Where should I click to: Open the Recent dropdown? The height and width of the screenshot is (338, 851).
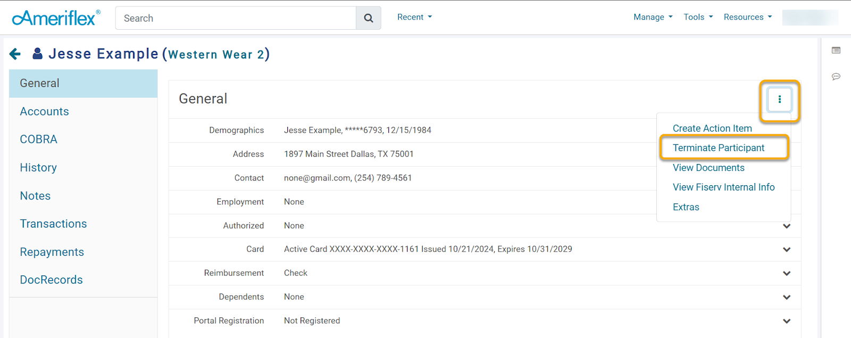(x=414, y=17)
